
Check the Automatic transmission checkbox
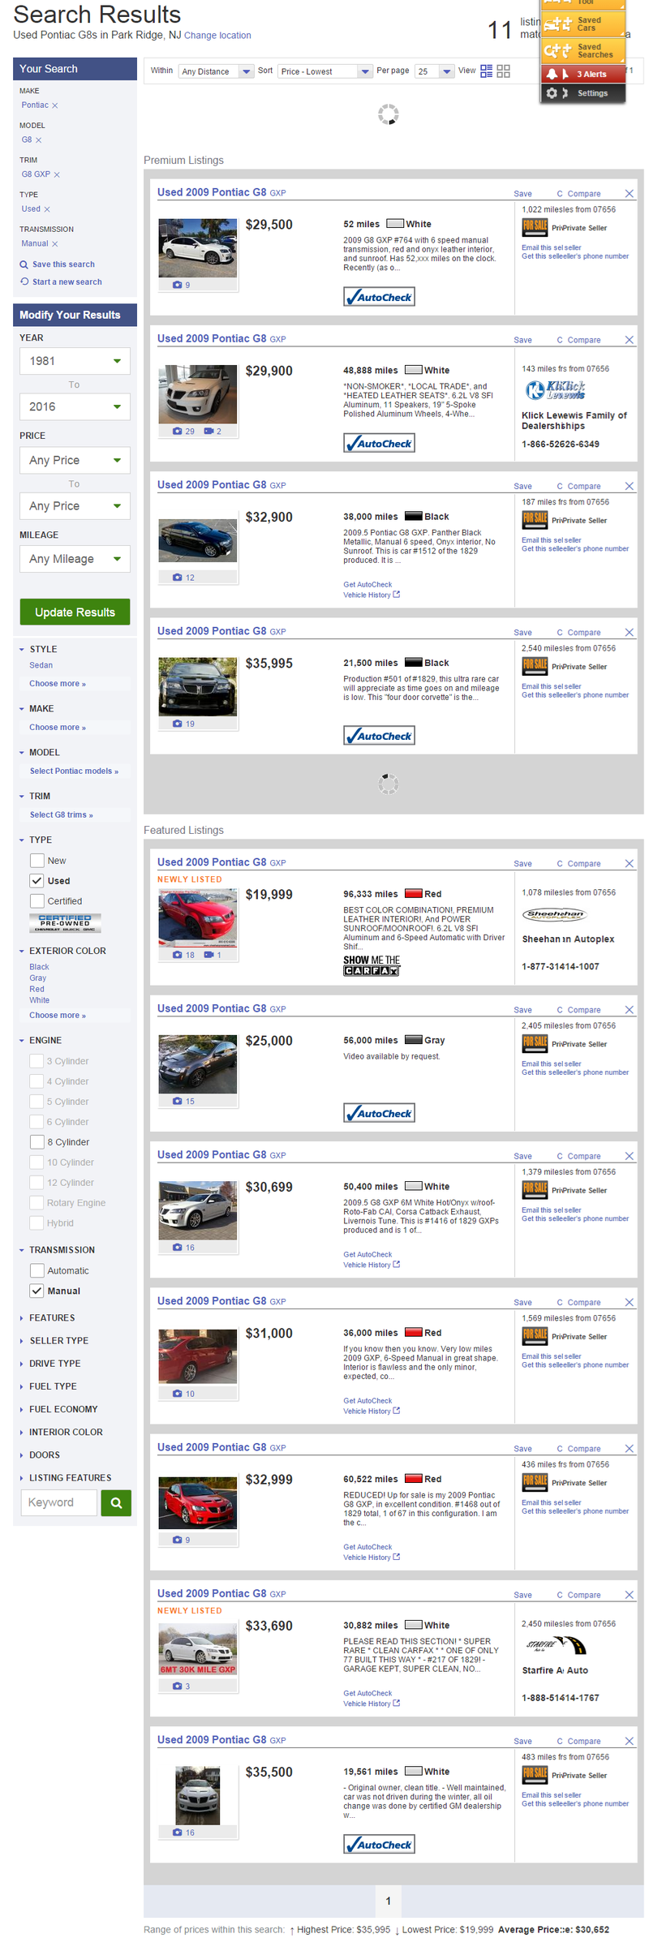[x=37, y=1270]
